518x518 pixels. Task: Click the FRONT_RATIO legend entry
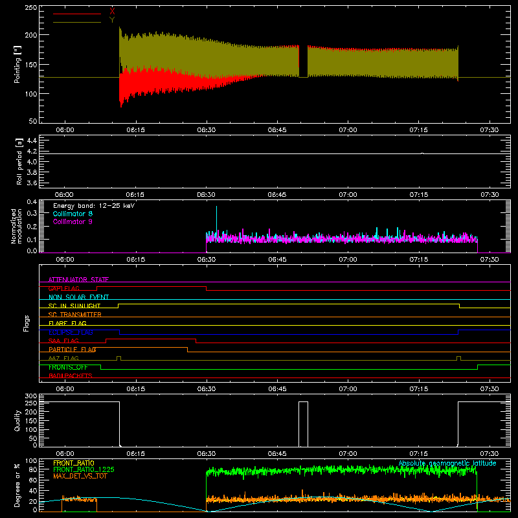(x=74, y=463)
